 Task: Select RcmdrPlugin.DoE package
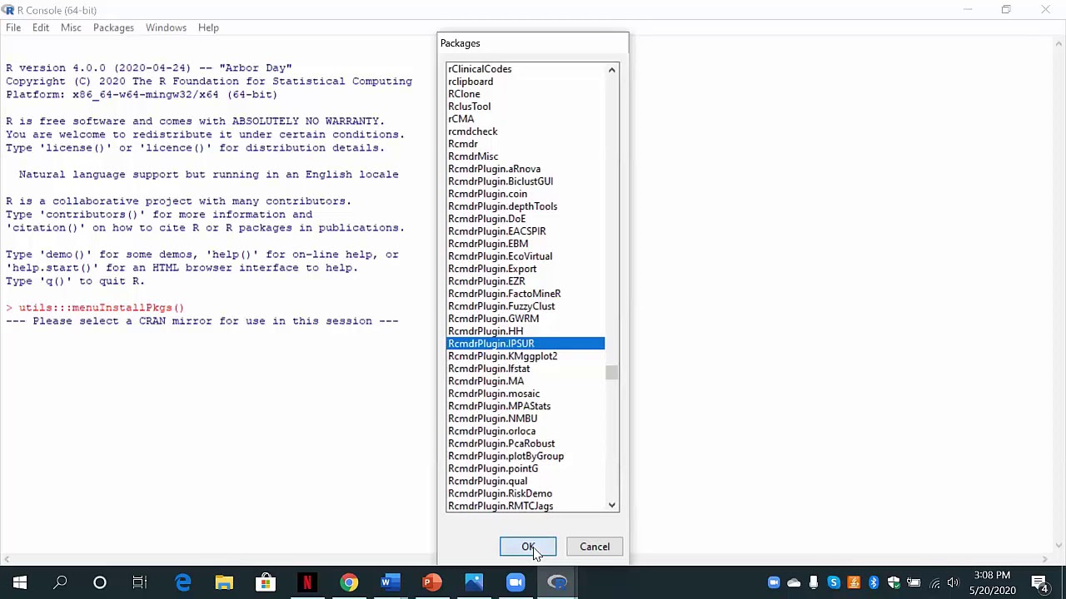click(x=526, y=219)
